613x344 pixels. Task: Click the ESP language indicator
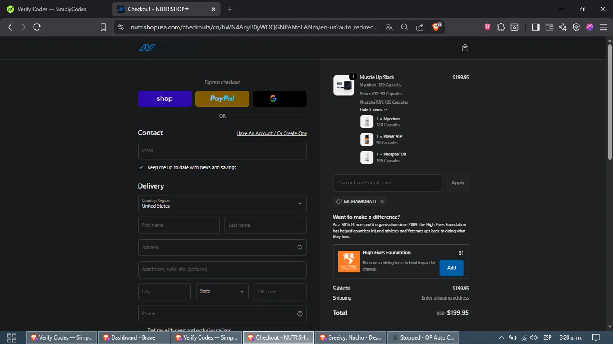(547, 338)
